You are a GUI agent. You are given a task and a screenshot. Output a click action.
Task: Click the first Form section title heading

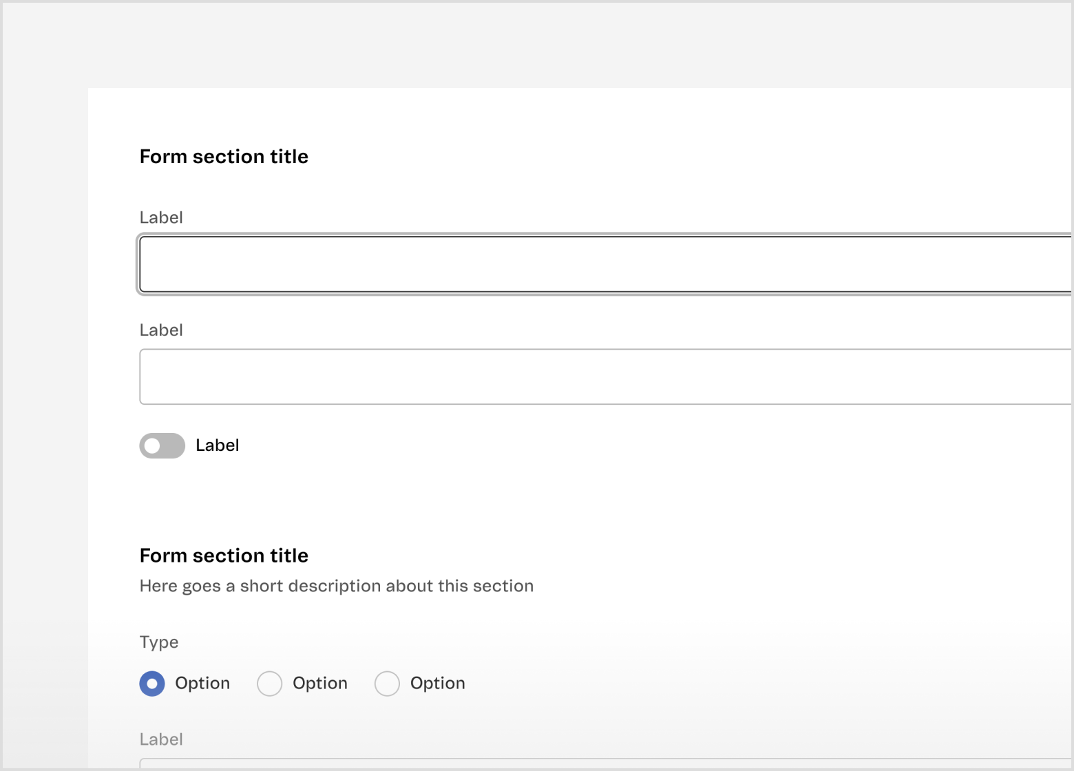pyautogui.click(x=224, y=157)
